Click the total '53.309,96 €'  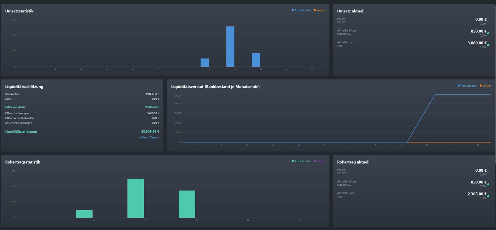150,132
